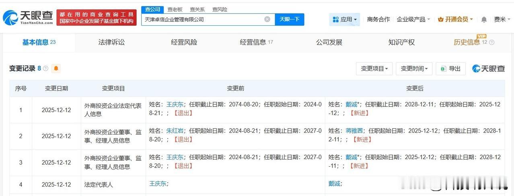The width and height of the screenshot is (514, 196).
Task: Switch to the 查老板 search tab
Action: [175, 9]
